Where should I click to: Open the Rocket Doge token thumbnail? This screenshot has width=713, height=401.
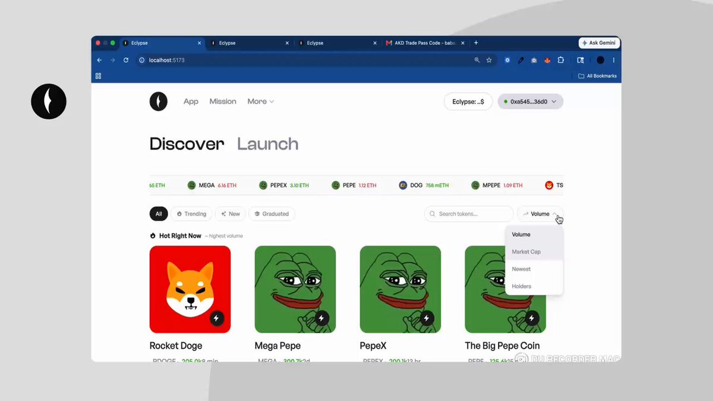click(190, 289)
